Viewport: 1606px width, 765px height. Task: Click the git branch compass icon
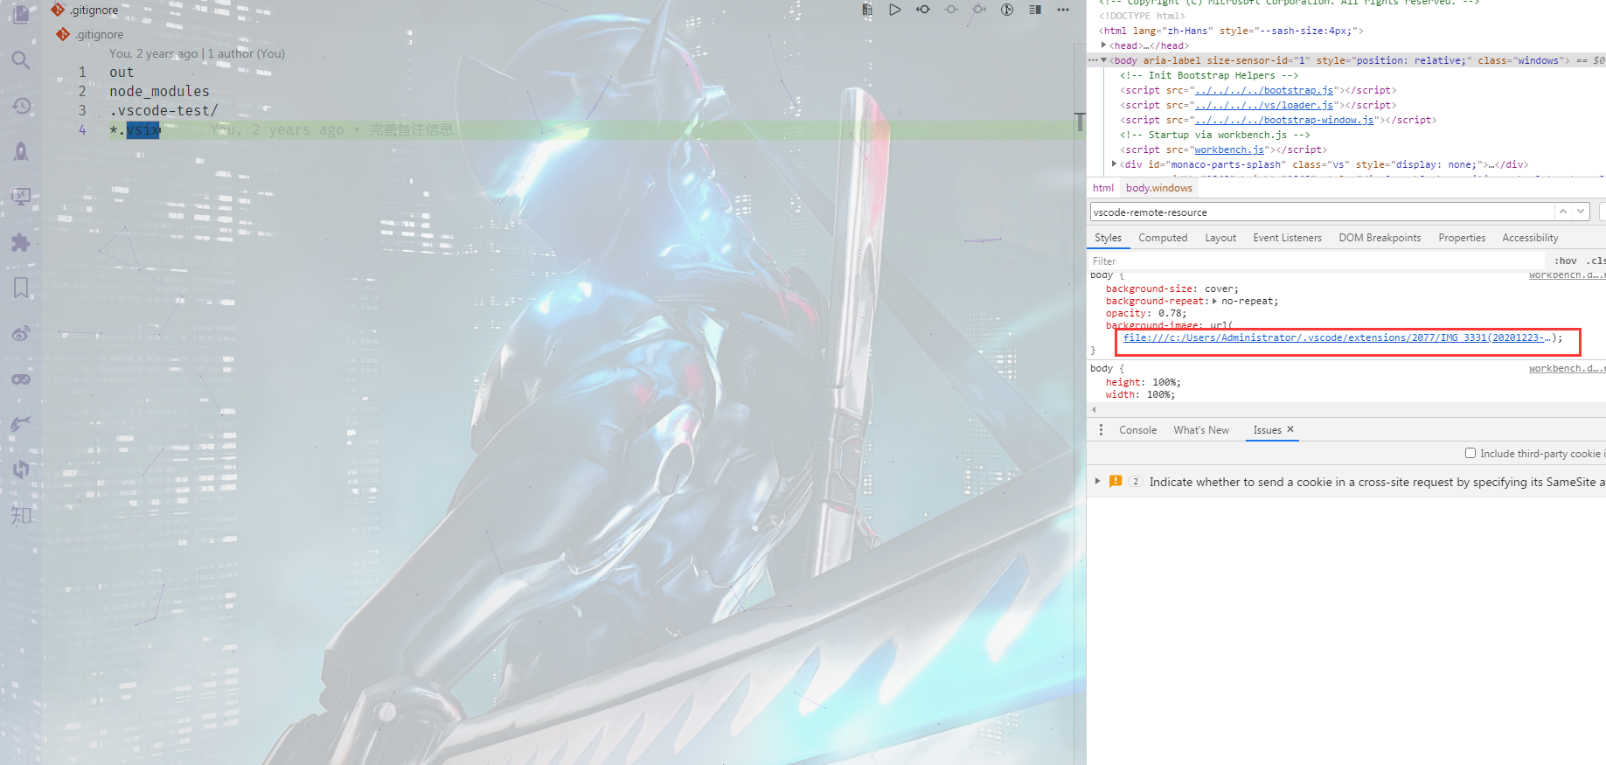[x=1007, y=10]
